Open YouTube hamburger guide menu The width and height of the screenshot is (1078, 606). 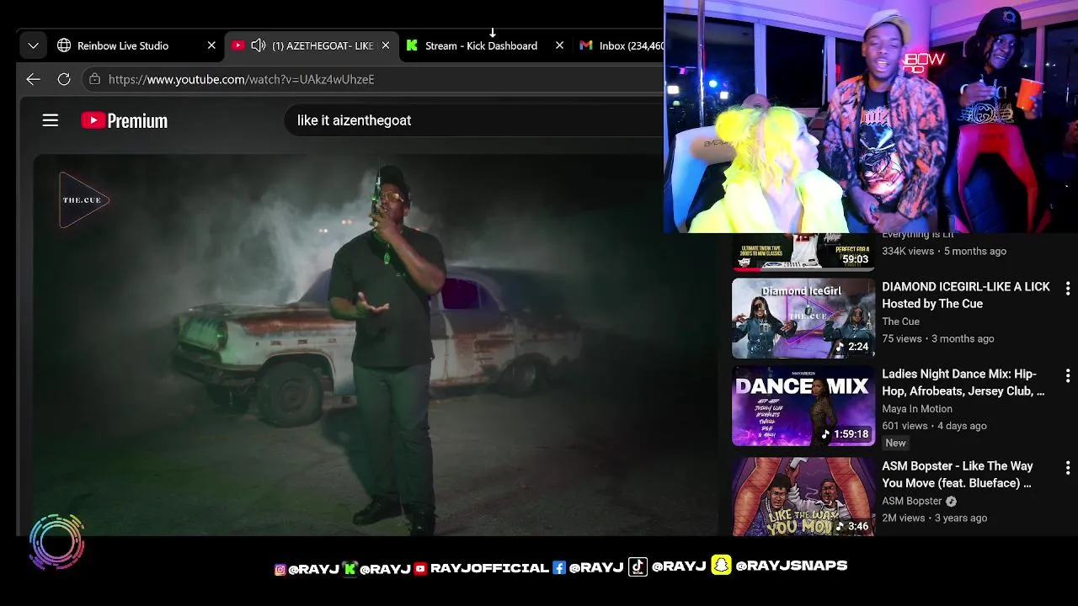(51, 120)
